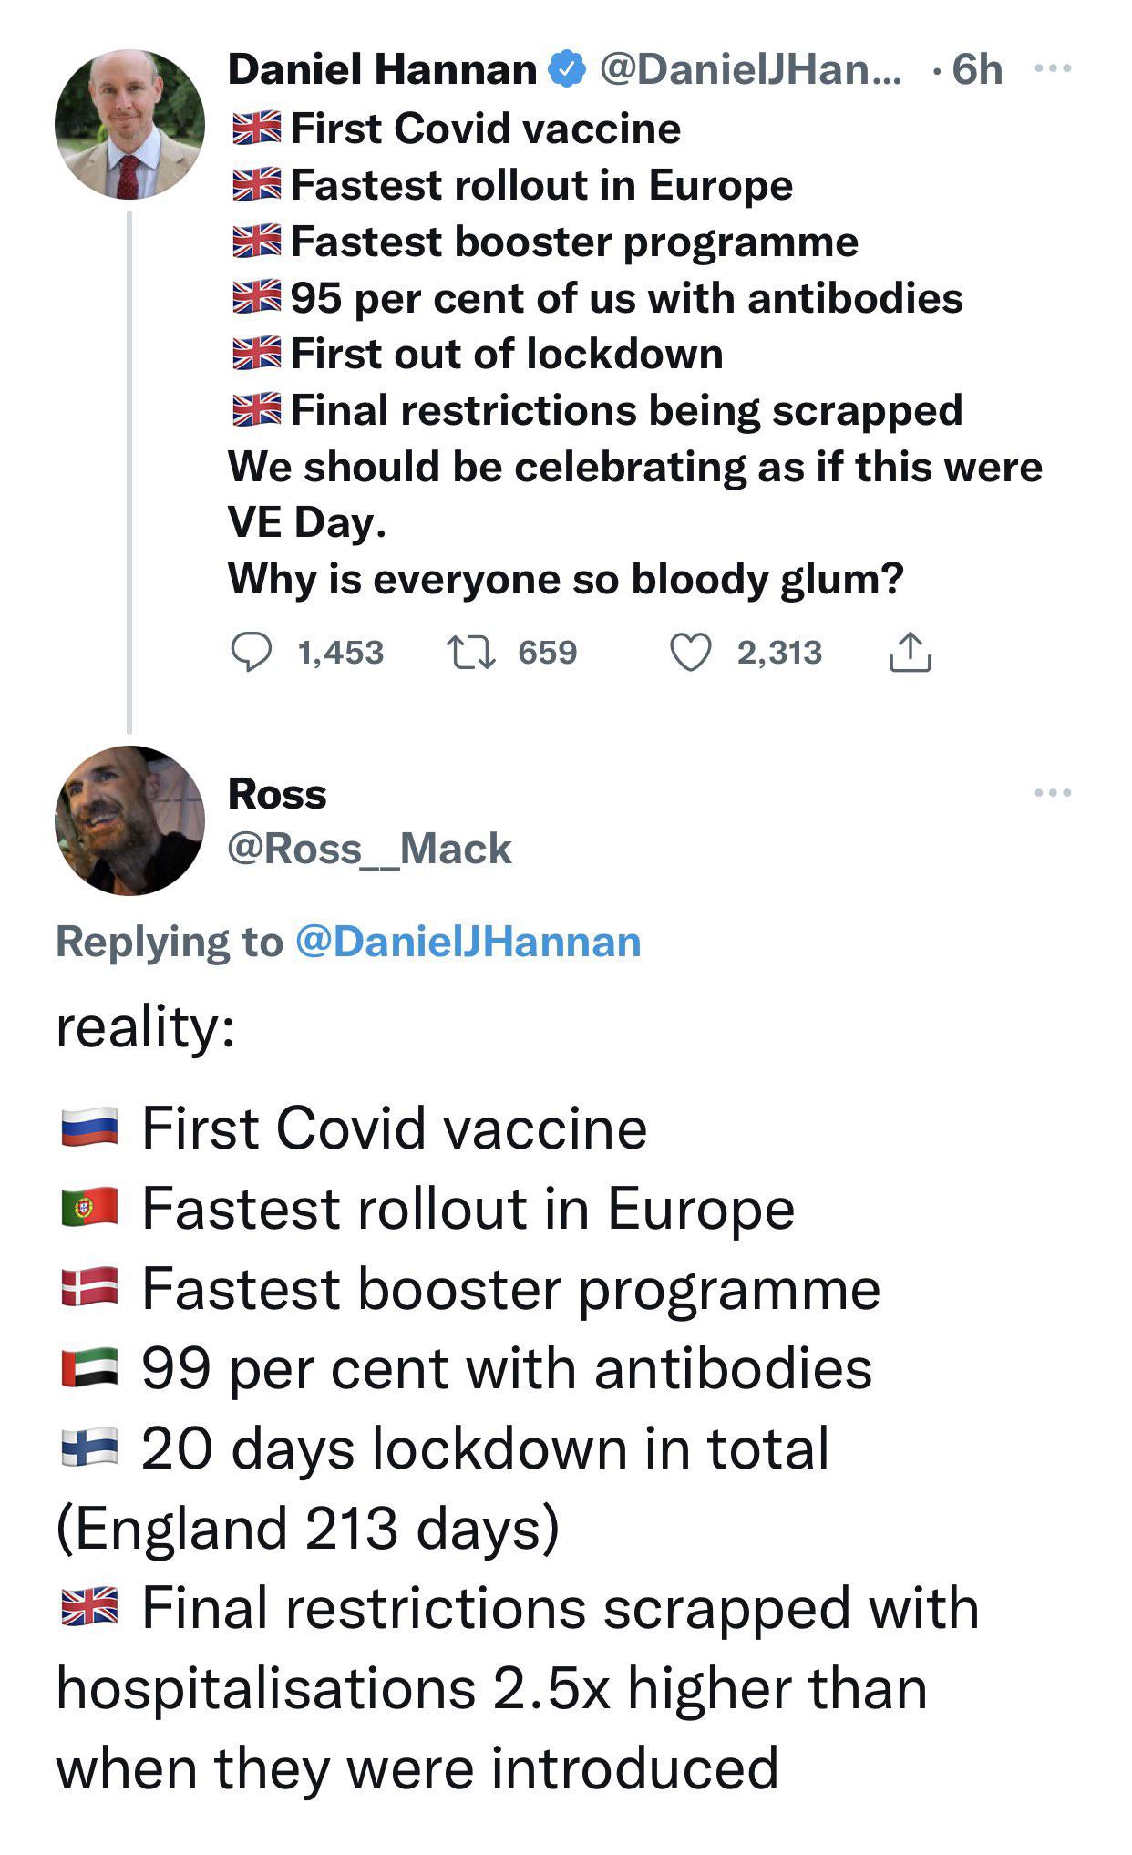Open Daniel Hannan's profile picture

[x=129, y=125]
